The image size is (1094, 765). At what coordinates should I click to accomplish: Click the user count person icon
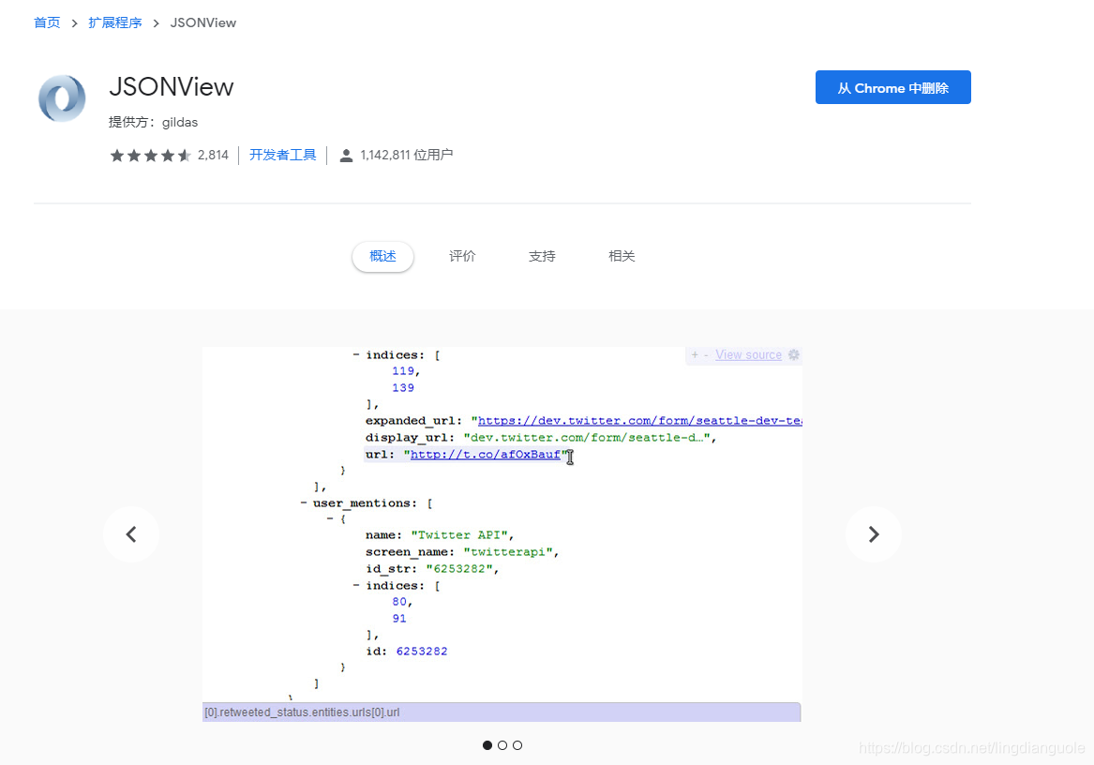[x=346, y=156]
